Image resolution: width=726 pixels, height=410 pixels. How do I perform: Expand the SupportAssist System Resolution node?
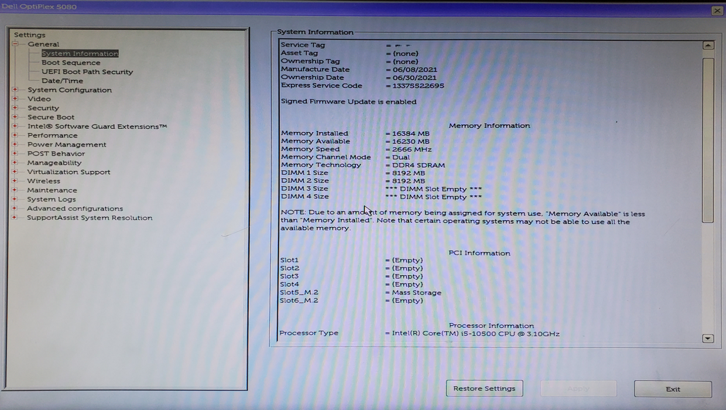(x=15, y=218)
